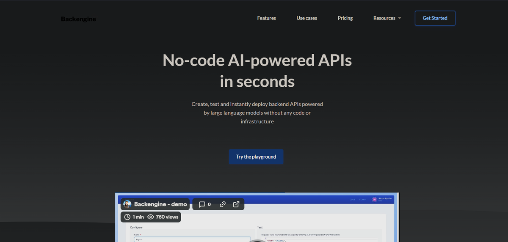Open the Pricing page

click(x=345, y=18)
